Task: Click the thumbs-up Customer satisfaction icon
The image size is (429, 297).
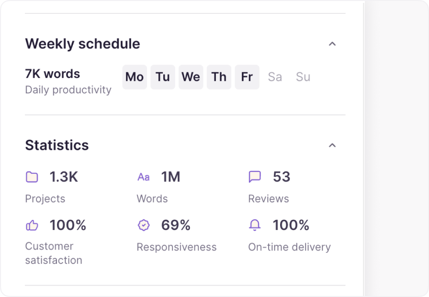Action: (32, 226)
